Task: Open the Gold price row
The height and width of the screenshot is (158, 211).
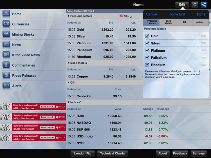Action: click(x=104, y=29)
